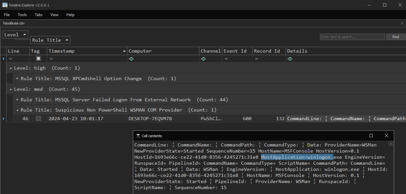Image resolution: width=406 pixels, height=194 pixels.
Task: Toggle the Tag checkbox in the filter row
Action: point(38,59)
